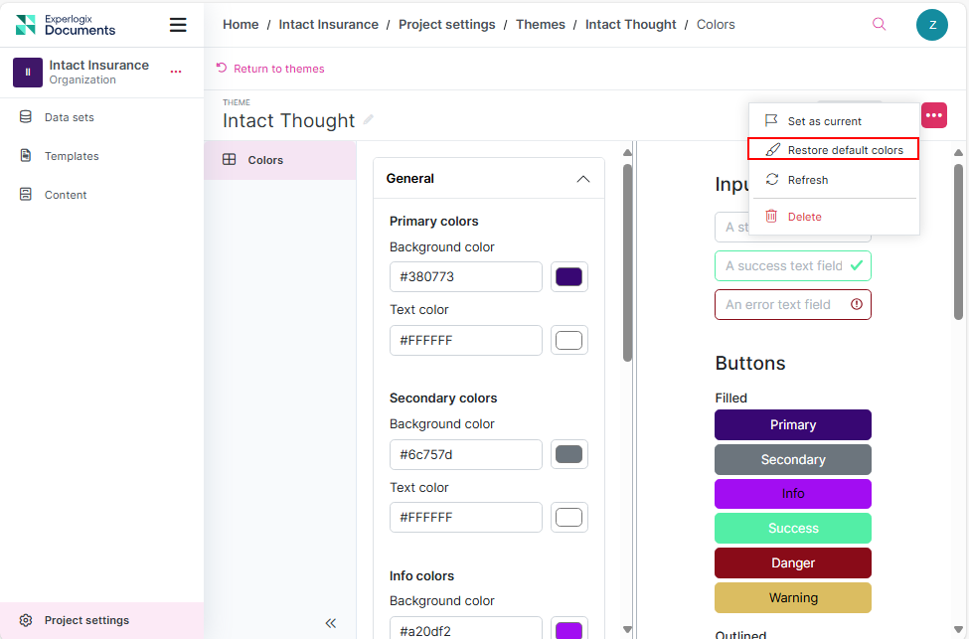
Task: Click the filled Danger preview button
Action: pos(792,563)
